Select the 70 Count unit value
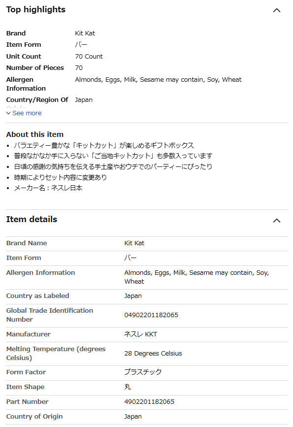The image size is (293, 427). 89,56
